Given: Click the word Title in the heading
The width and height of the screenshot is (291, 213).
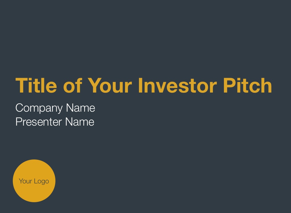Looking at the screenshot, I should point(36,85).
